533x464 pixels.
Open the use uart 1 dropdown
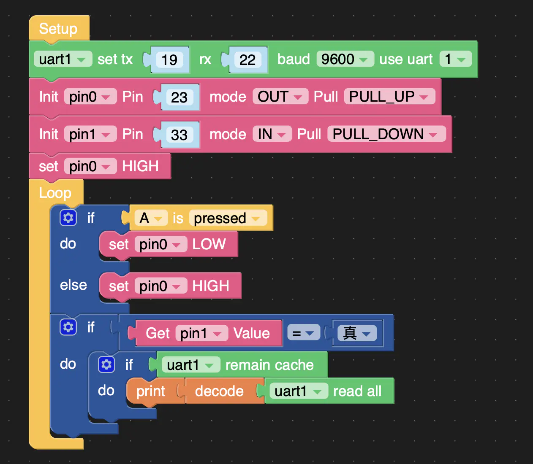pyautogui.click(x=455, y=59)
